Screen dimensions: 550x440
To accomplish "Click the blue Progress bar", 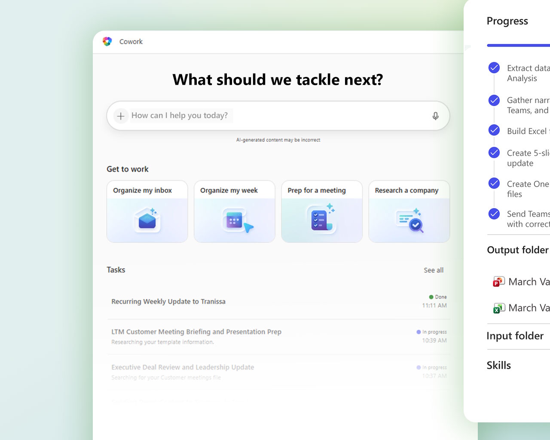I will (x=518, y=45).
